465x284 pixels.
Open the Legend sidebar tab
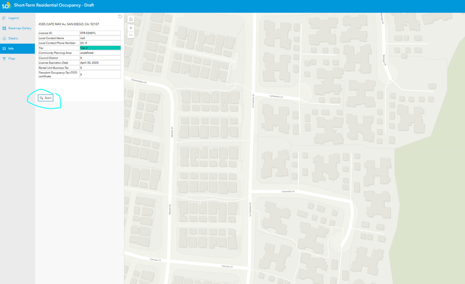[x=18, y=18]
